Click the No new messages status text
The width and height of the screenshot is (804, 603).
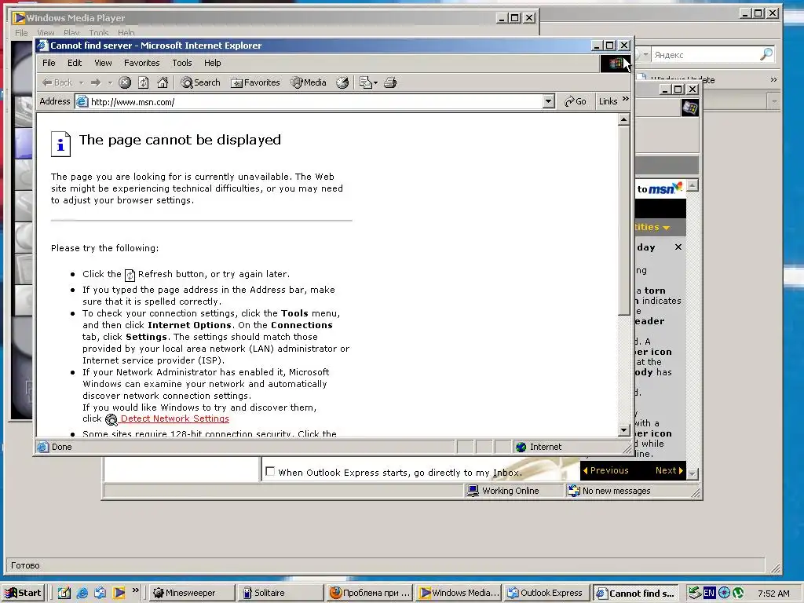(616, 491)
